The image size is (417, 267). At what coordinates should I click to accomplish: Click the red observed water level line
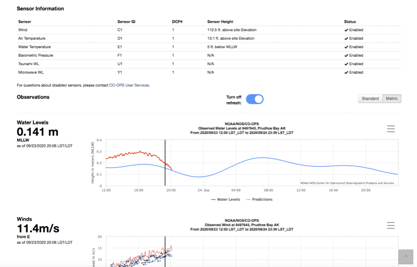coord(138,153)
